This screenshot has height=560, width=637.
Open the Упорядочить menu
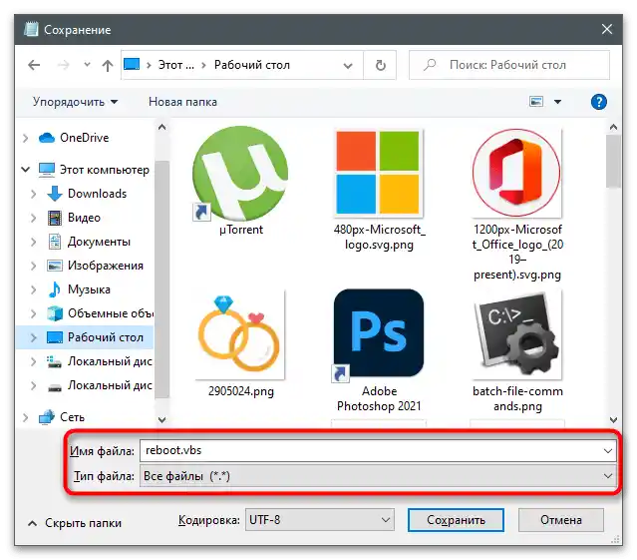pyautogui.click(x=75, y=102)
